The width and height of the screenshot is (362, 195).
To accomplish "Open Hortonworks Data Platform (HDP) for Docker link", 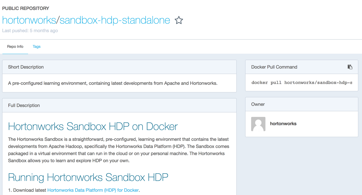I will [x=93, y=190].
